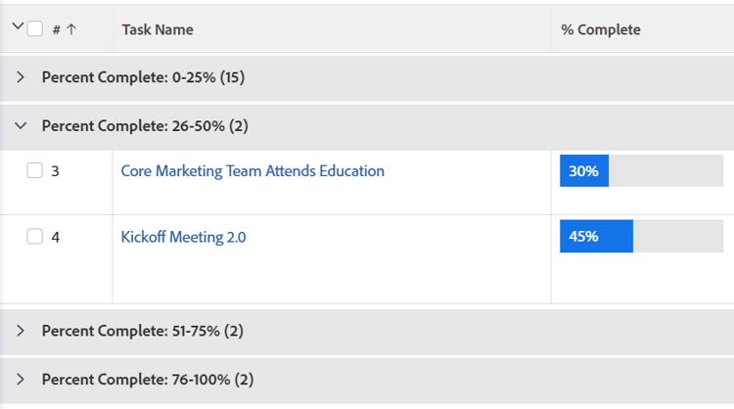Toggle the select-all checkbox in header
Viewport: 734px width, 409px height.
point(35,29)
